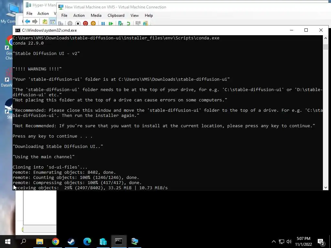Open VM Connection Action menu
This screenshot has width=331, height=248.
point(79,15)
